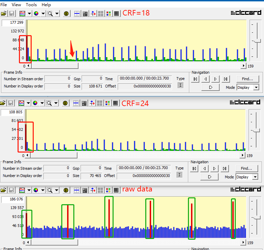Open info icon in CRF=24 toolbar

(65, 103)
